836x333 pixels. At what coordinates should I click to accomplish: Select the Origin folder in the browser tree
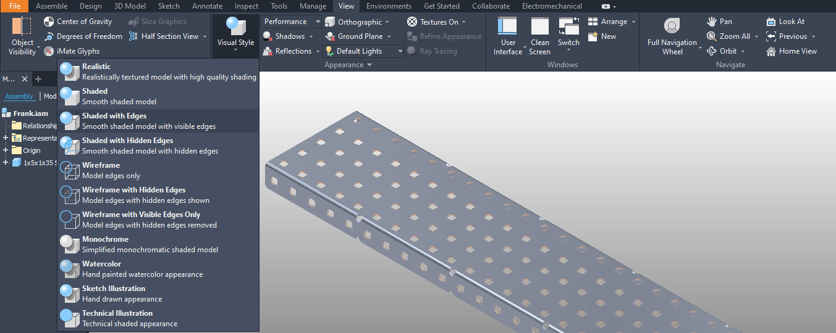27,150
